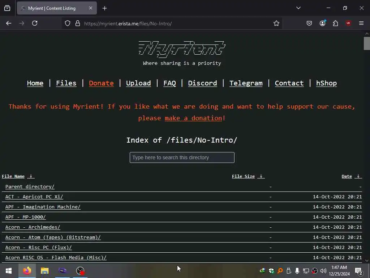Close the Myrient Content Listing tab
The width and height of the screenshot is (370, 278).
[91, 8]
